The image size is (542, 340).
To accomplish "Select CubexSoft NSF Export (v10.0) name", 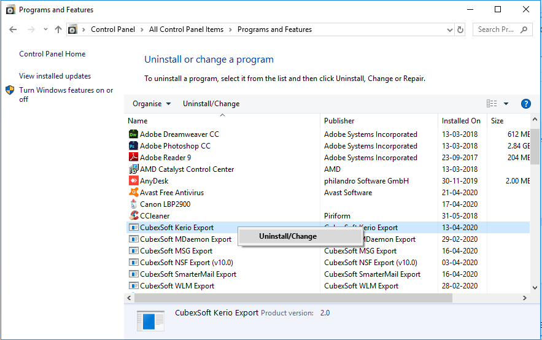I will click(x=187, y=263).
